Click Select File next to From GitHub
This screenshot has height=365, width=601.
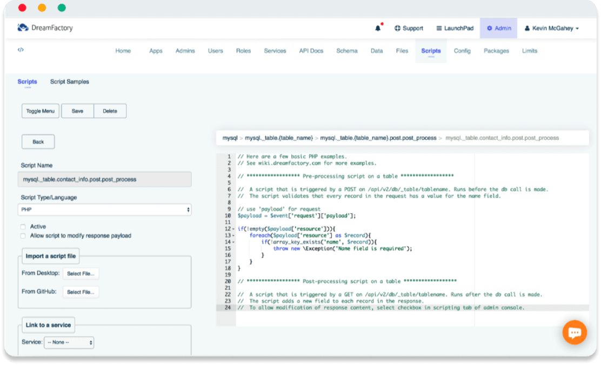click(81, 292)
